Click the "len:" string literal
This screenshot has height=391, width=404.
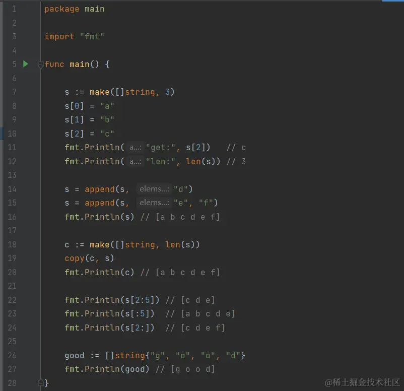click(x=160, y=161)
